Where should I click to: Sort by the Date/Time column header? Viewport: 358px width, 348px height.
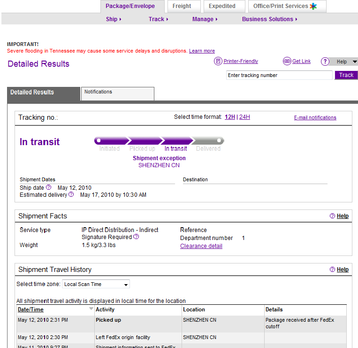[30, 309]
